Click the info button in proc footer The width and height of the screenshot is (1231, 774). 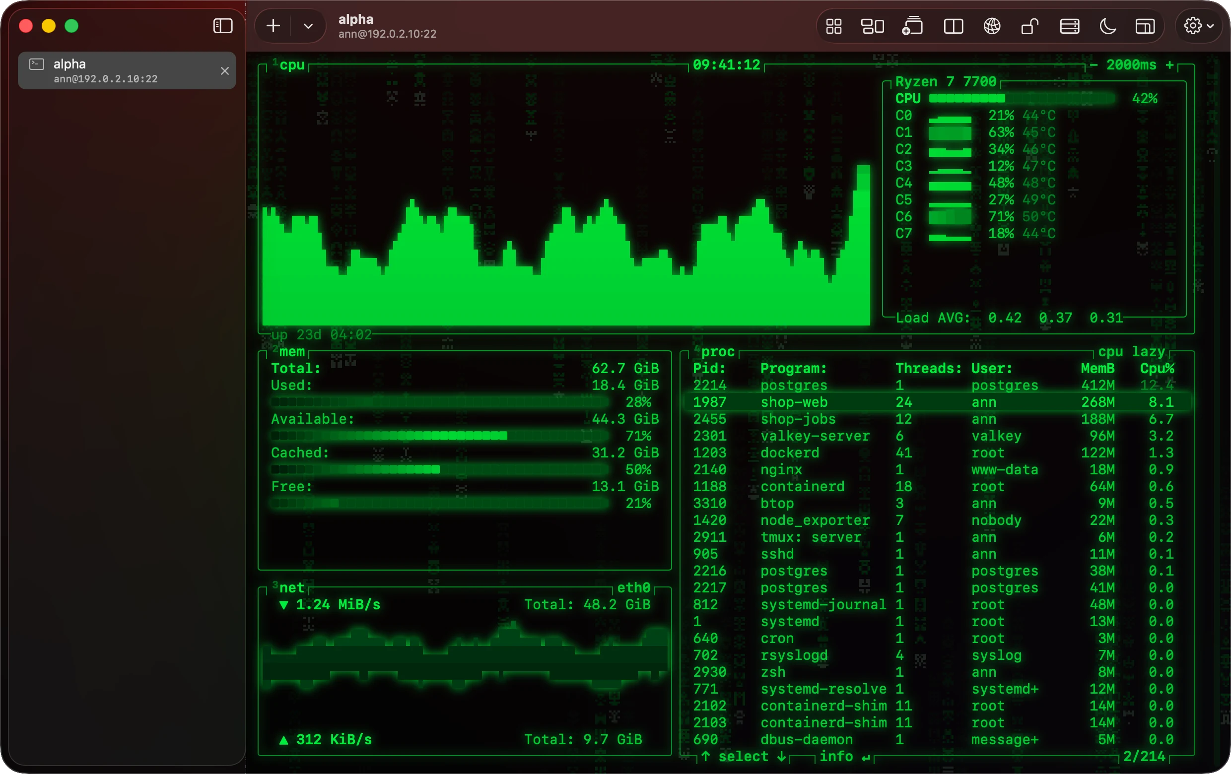844,756
